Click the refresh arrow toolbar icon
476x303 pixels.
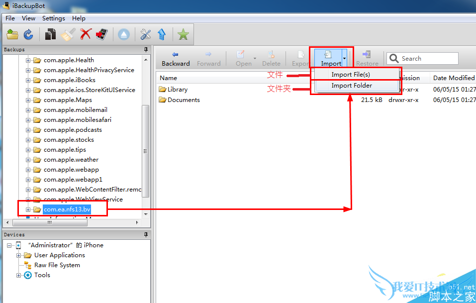tap(28, 34)
